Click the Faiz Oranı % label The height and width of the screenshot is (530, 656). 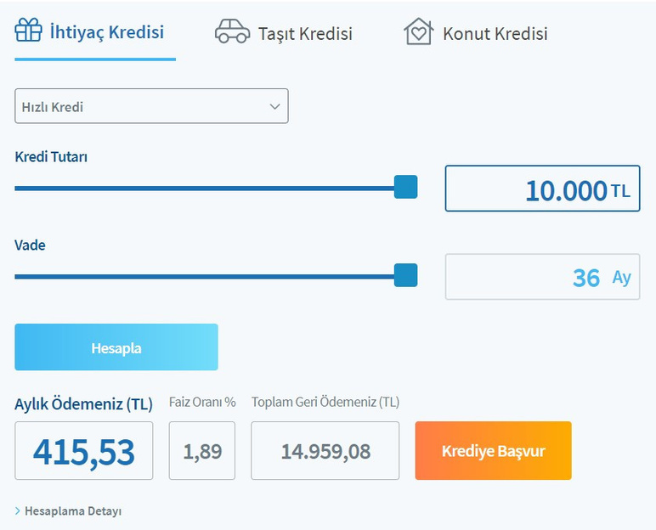(x=202, y=402)
